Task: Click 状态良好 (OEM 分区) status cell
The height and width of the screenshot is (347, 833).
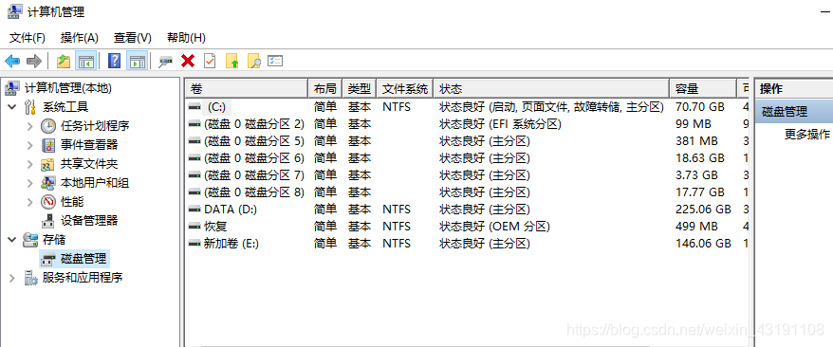Action: (494, 227)
